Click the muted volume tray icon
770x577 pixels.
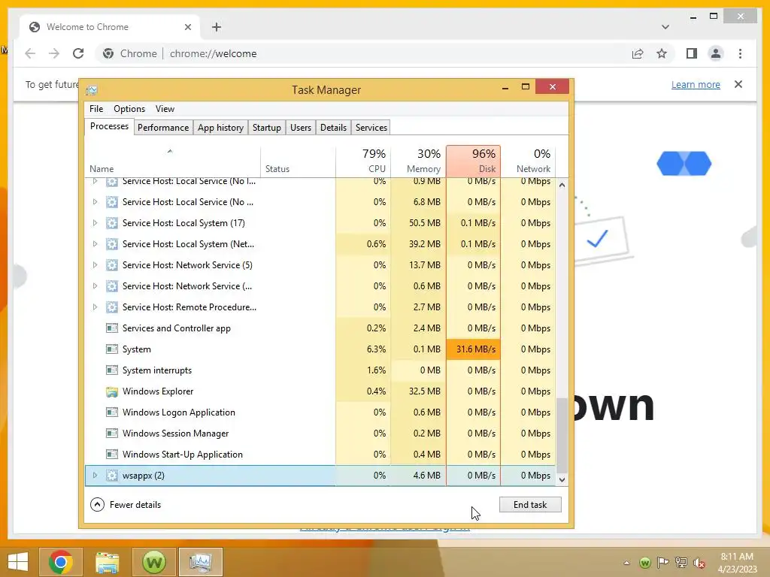(x=699, y=563)
